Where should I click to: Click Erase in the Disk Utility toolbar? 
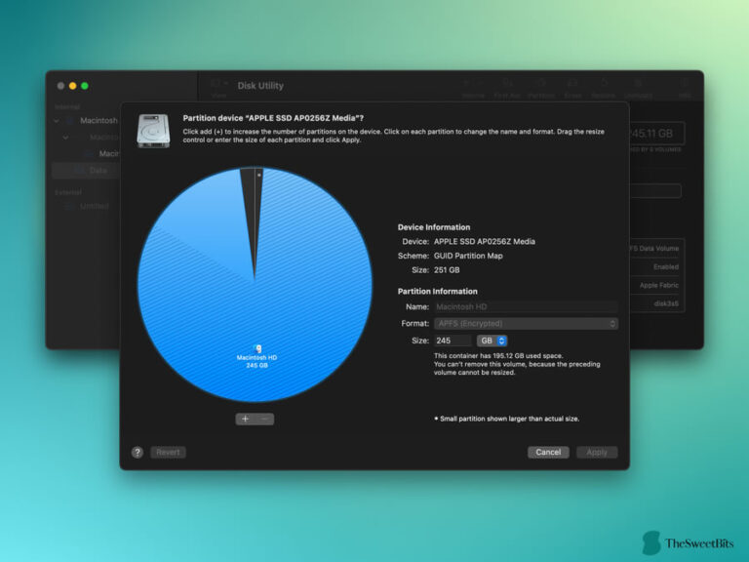(x=572, y=89)
